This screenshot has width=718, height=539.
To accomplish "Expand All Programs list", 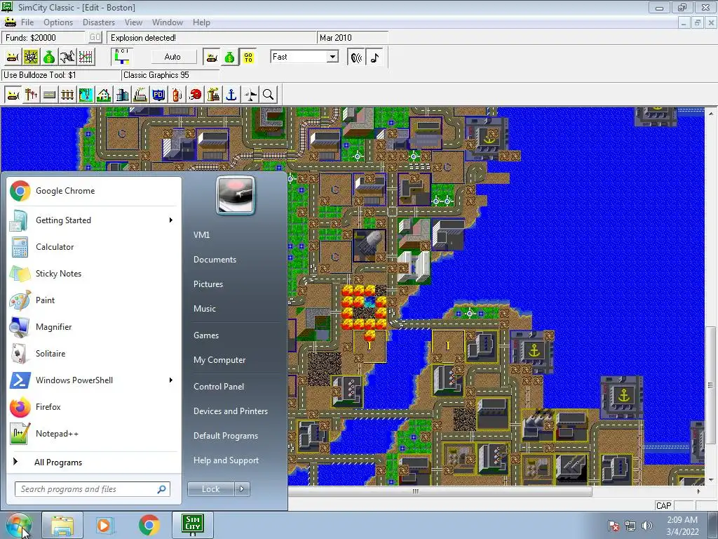I will 58,463.
